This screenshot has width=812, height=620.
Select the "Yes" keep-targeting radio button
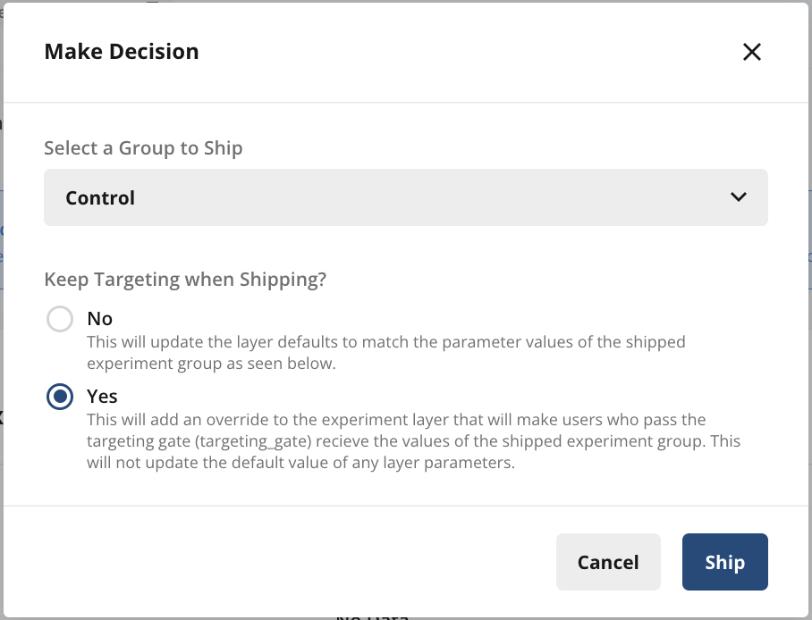click(59, 397)
